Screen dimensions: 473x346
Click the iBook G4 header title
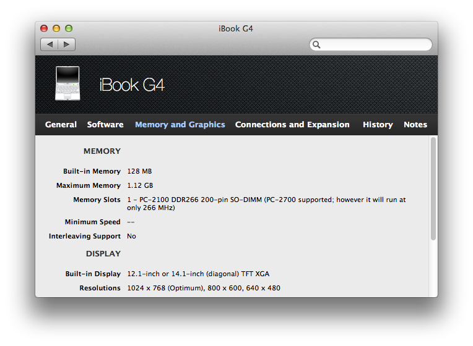tap(132, 85)
